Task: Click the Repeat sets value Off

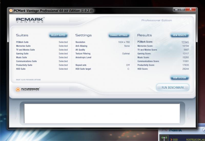Action: pyautogui.click(x=128, y=65)
